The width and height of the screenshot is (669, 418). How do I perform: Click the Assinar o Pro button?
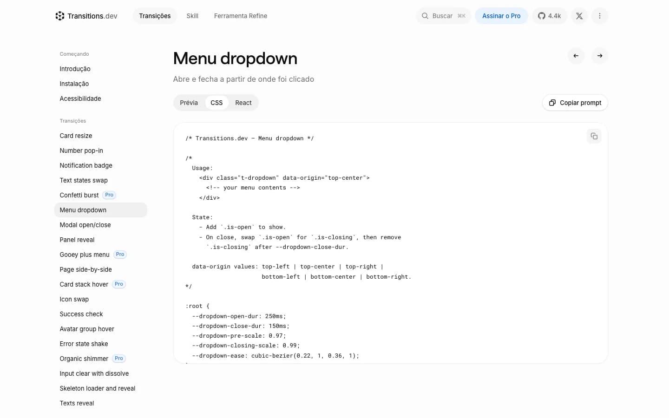(501, 16)
